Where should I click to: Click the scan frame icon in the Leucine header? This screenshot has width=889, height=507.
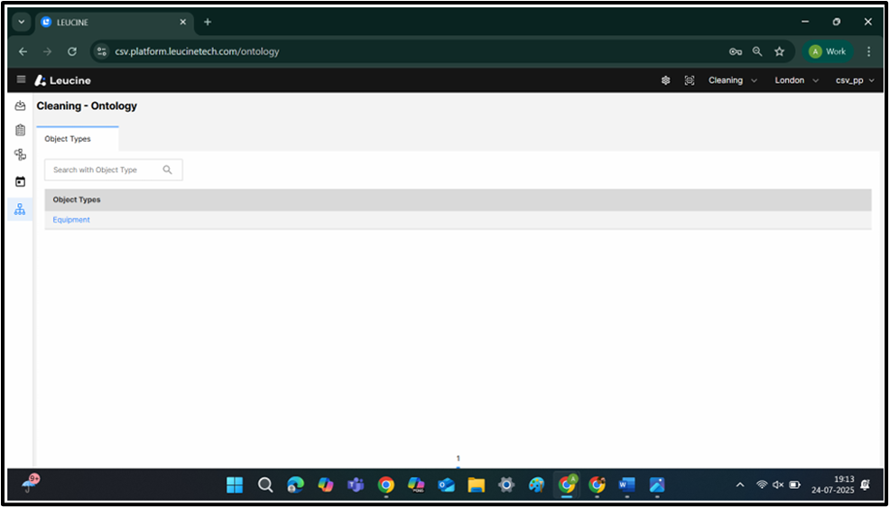click(x=690, y=80)
